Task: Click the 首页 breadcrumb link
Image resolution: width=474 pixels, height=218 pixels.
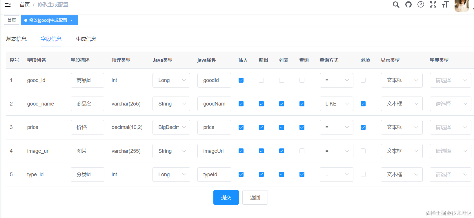Action: pos(25,5)
